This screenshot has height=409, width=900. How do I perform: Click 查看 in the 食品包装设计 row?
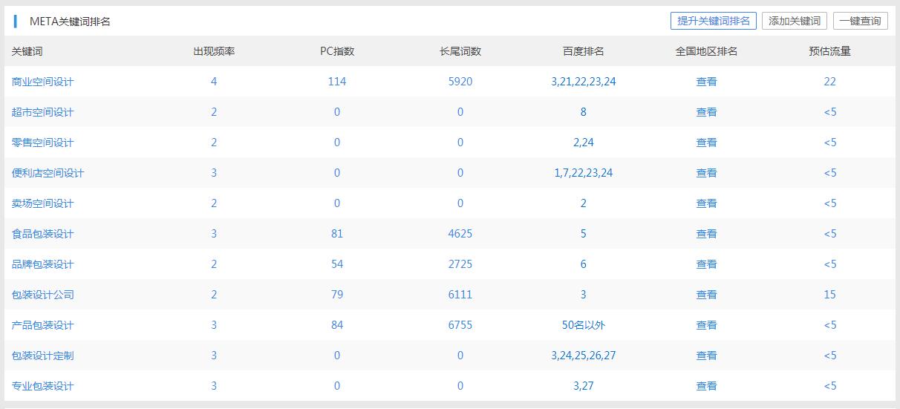click(706, 234)
